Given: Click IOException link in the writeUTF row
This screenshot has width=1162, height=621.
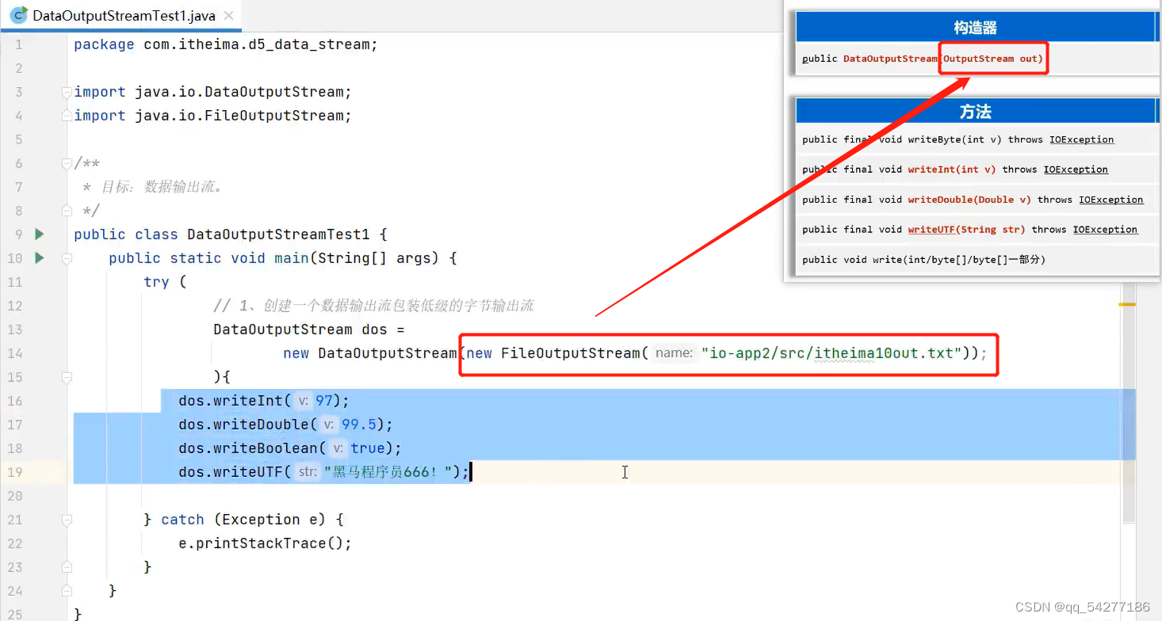Looking at the screenshot, I should click(1106, 230).
